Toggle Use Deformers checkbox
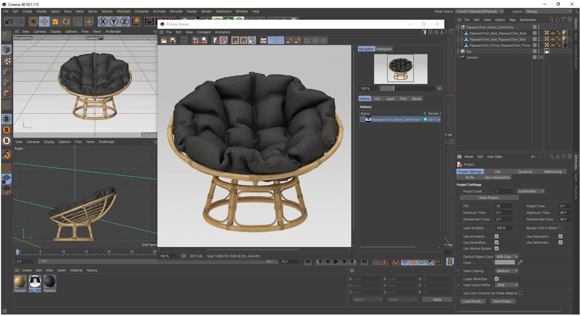The width and height of the screenshot is (581, 316). pos(560,242)
